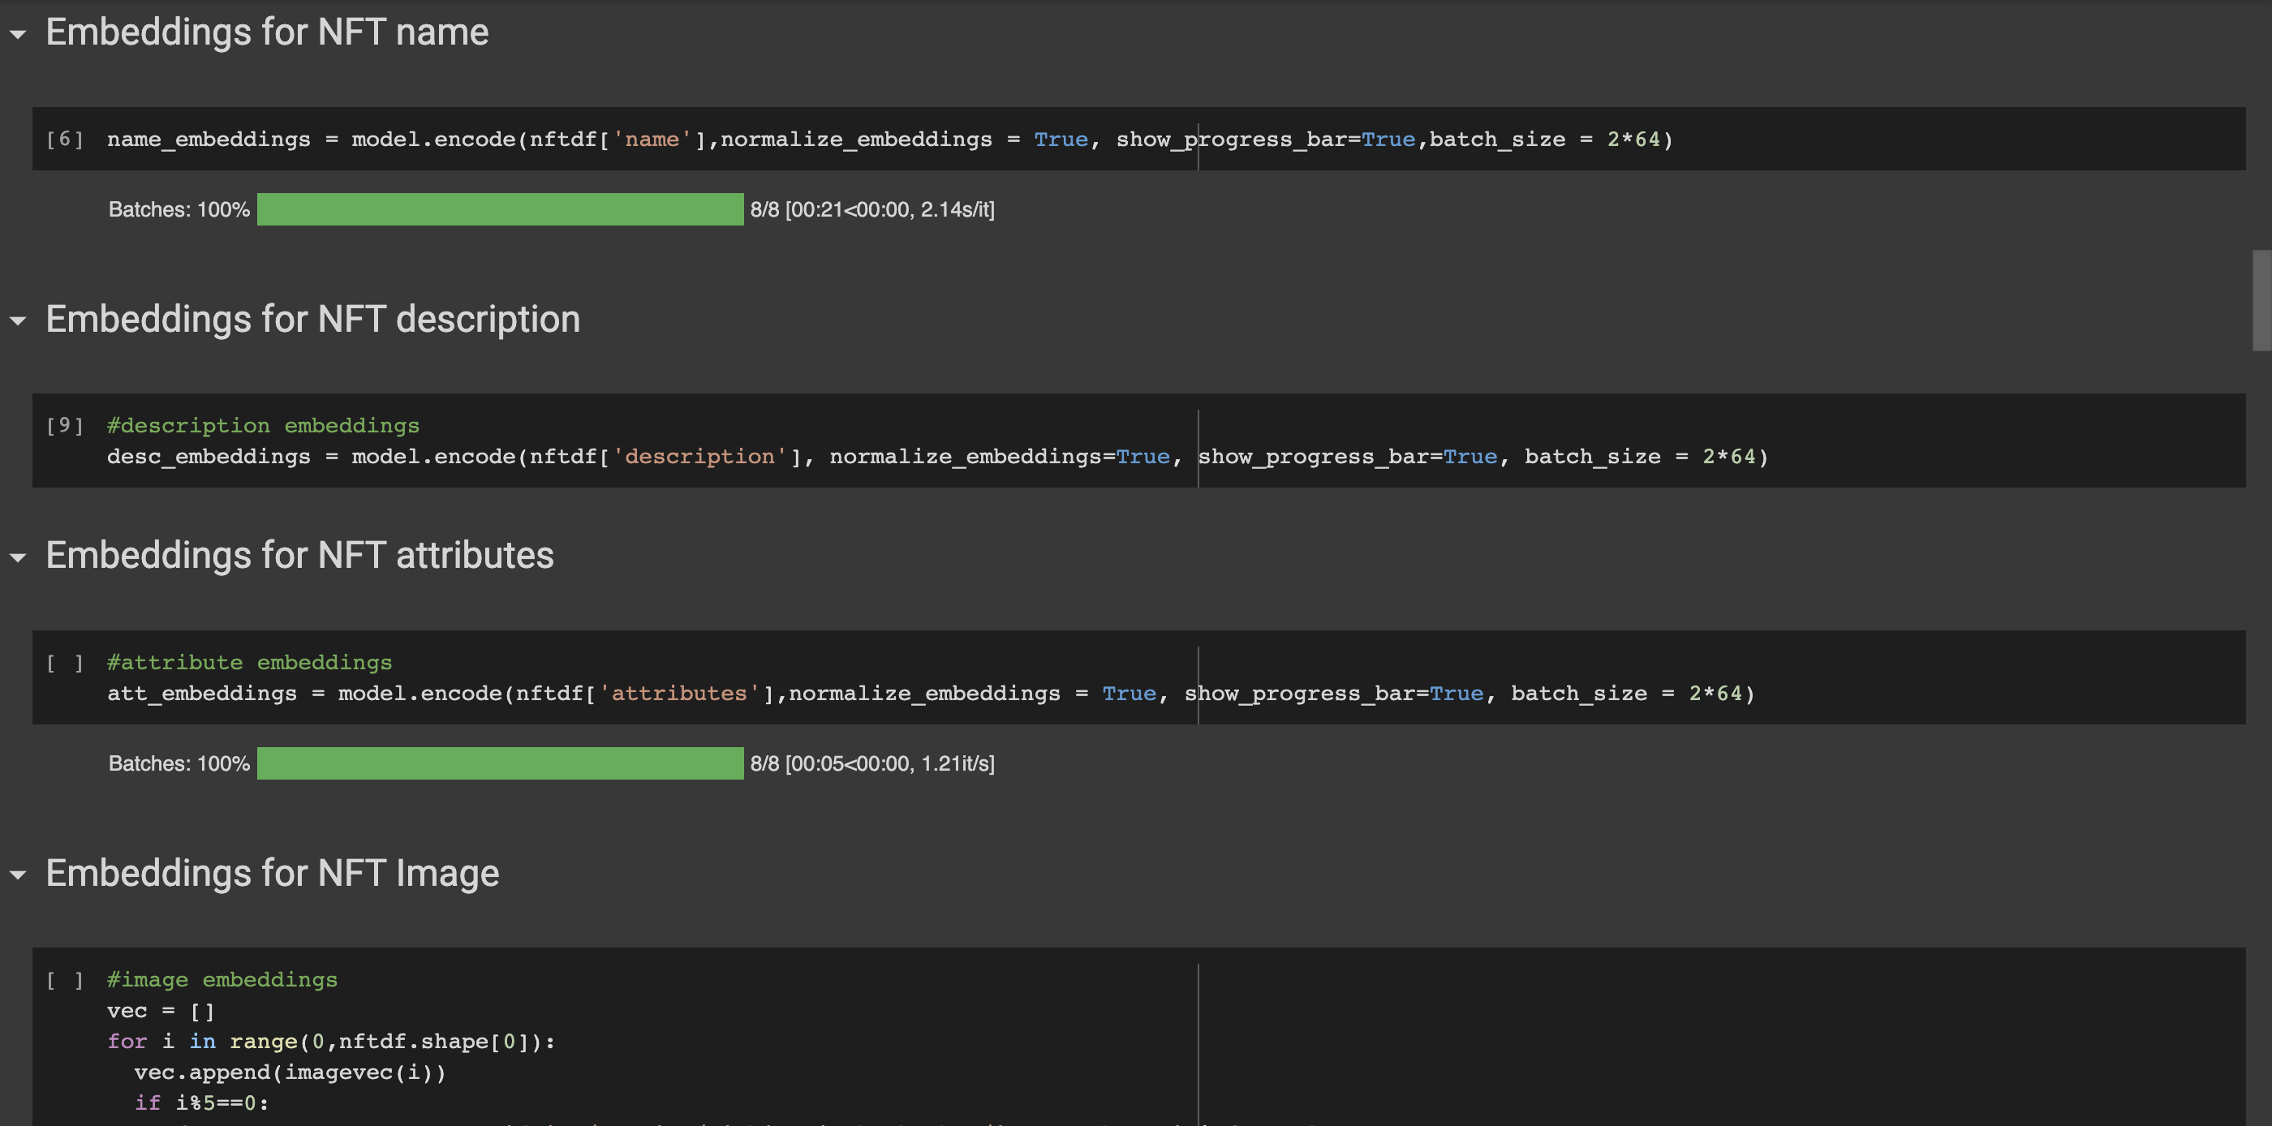Click the green progress bar under attribute embeddings

[x=499, y=763]
